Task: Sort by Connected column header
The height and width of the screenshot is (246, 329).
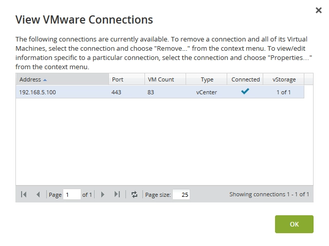Action: pos(245,79)
